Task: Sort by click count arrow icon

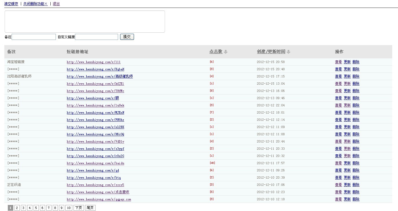Action: pos(226,52)
